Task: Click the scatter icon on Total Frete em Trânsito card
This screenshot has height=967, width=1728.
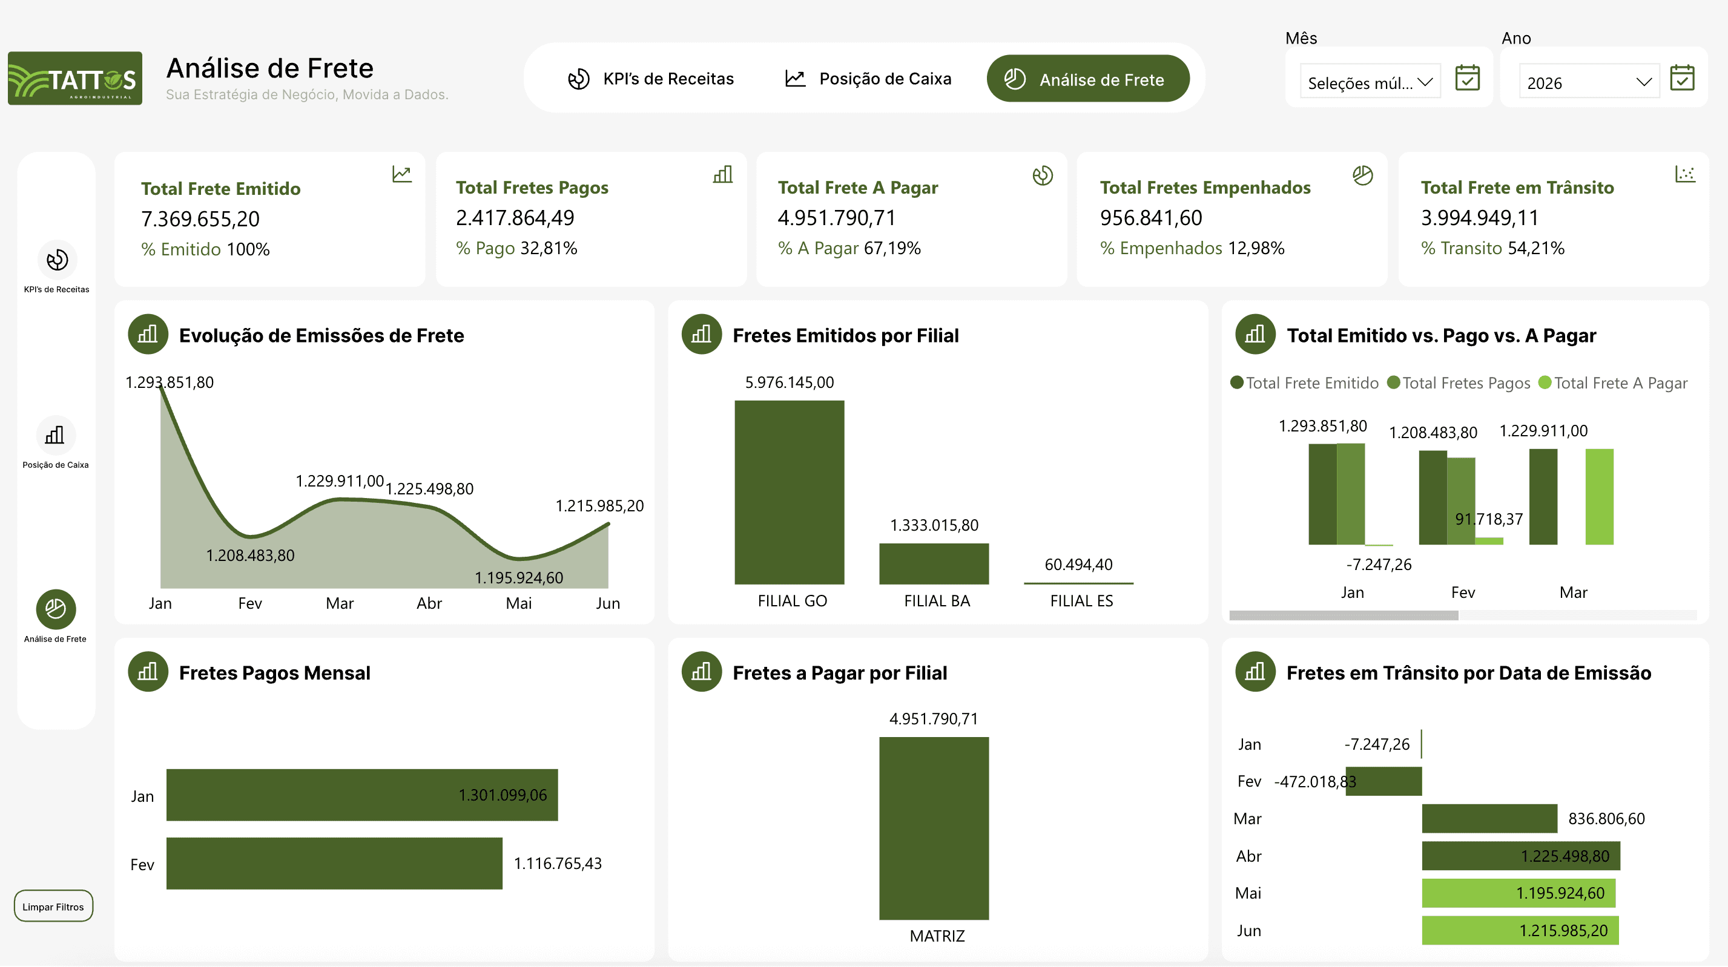Action: 1685,173
